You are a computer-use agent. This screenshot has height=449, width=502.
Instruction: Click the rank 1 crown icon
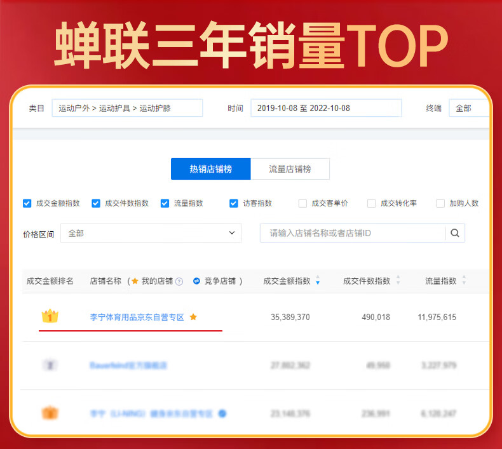click(50, 316)
